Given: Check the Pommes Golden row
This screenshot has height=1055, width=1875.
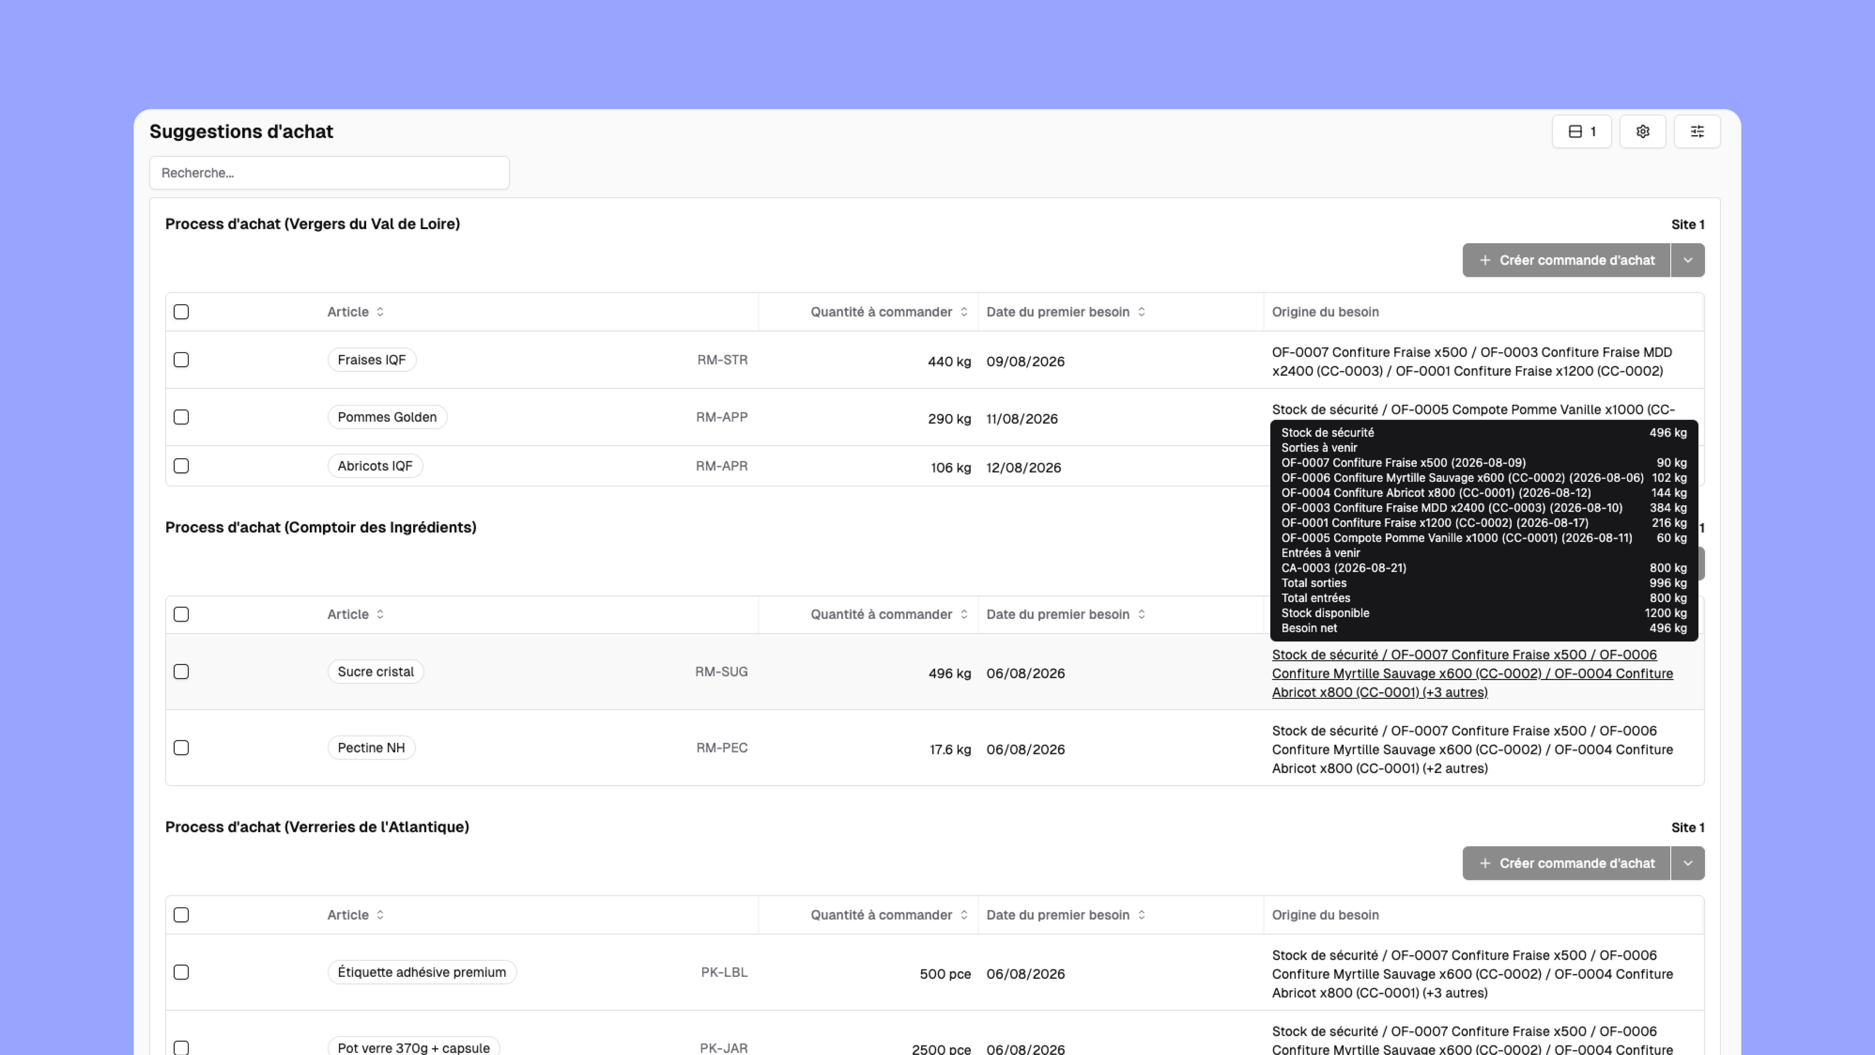Looking at the screenshot, I should pyautogui.click(x=181, y=417).
